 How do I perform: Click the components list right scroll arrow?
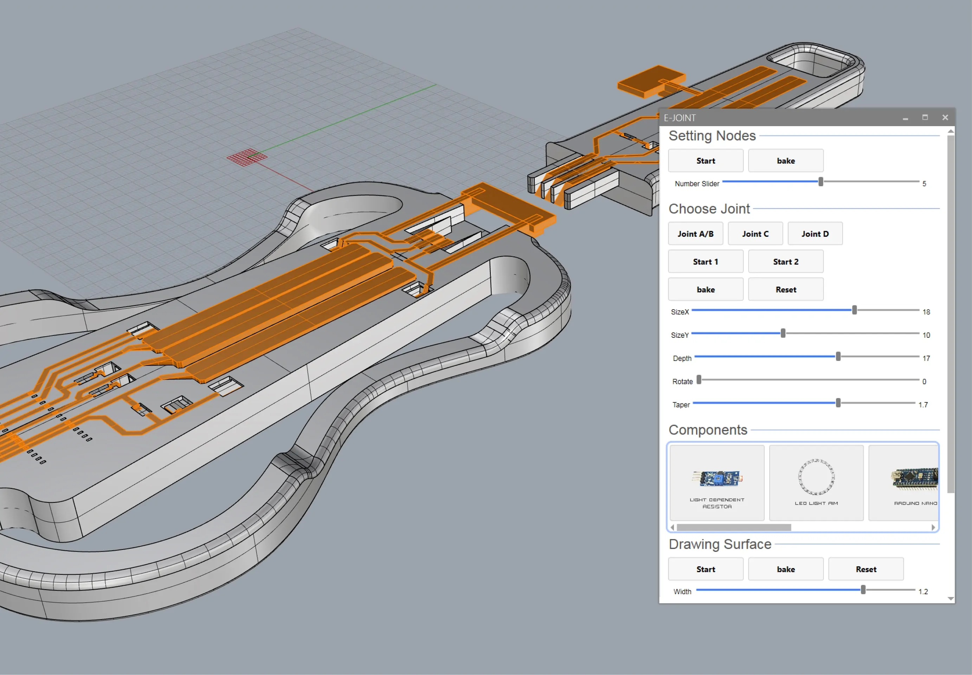tap(933, 527)
